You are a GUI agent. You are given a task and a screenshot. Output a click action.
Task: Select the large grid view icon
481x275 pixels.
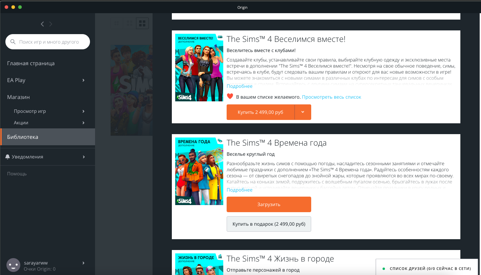(142, 23)
